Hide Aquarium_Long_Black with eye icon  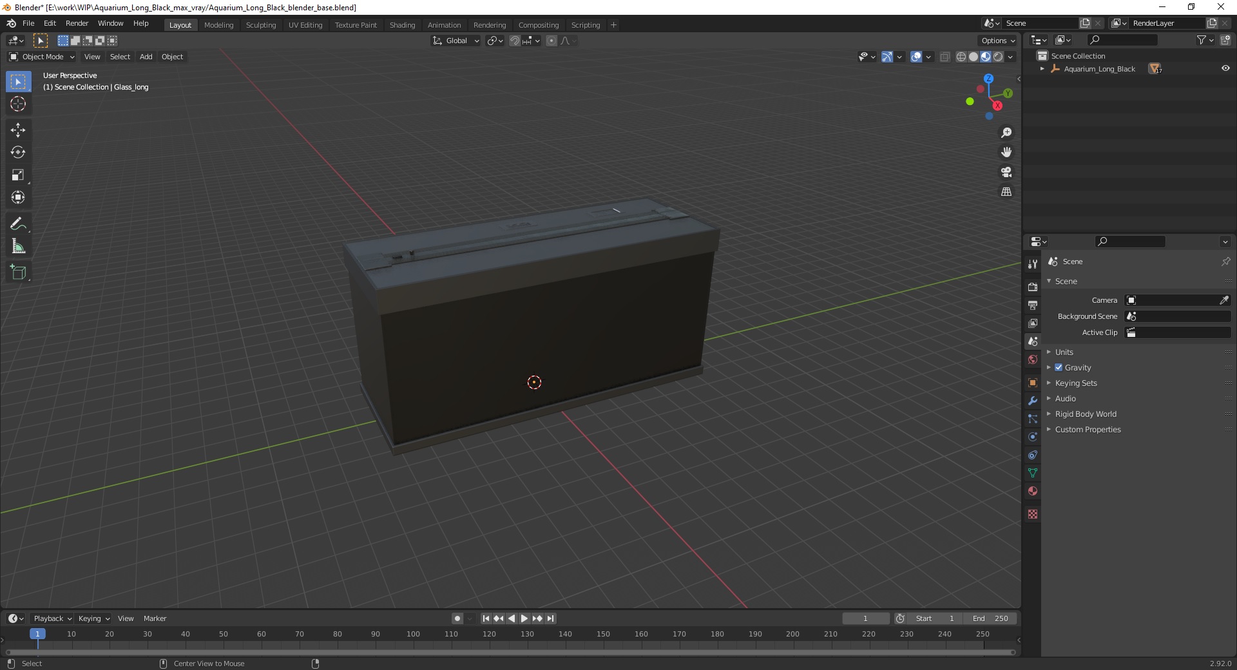pyautogui.click(x=1225, y=68)
